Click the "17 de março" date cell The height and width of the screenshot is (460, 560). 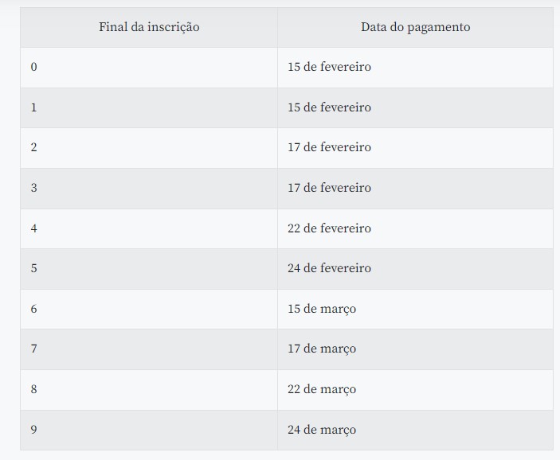tap(322, 349)
